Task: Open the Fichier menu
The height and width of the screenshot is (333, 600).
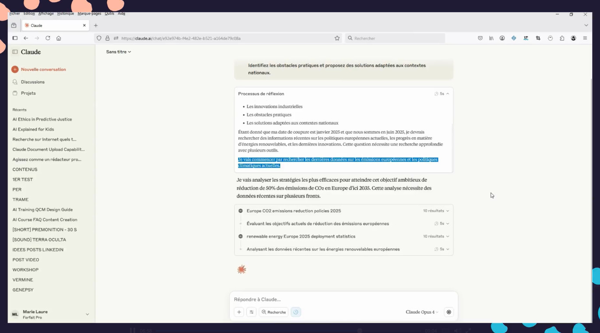Action: coord(14,14)
